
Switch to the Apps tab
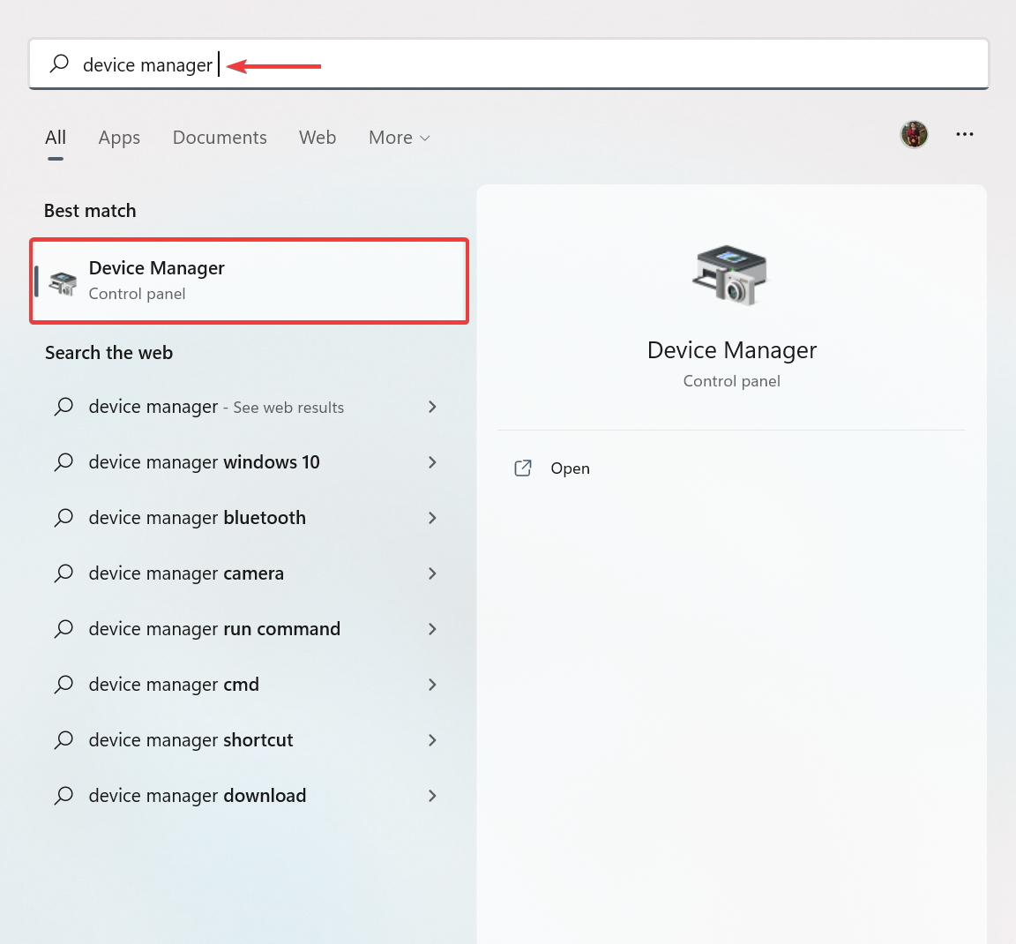(x=119, y=138)
